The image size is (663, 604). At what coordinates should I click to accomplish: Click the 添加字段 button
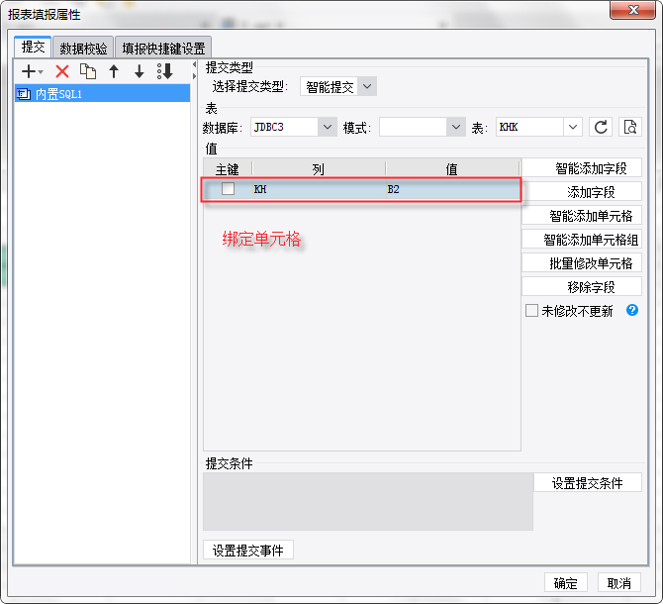coord(582,192)
